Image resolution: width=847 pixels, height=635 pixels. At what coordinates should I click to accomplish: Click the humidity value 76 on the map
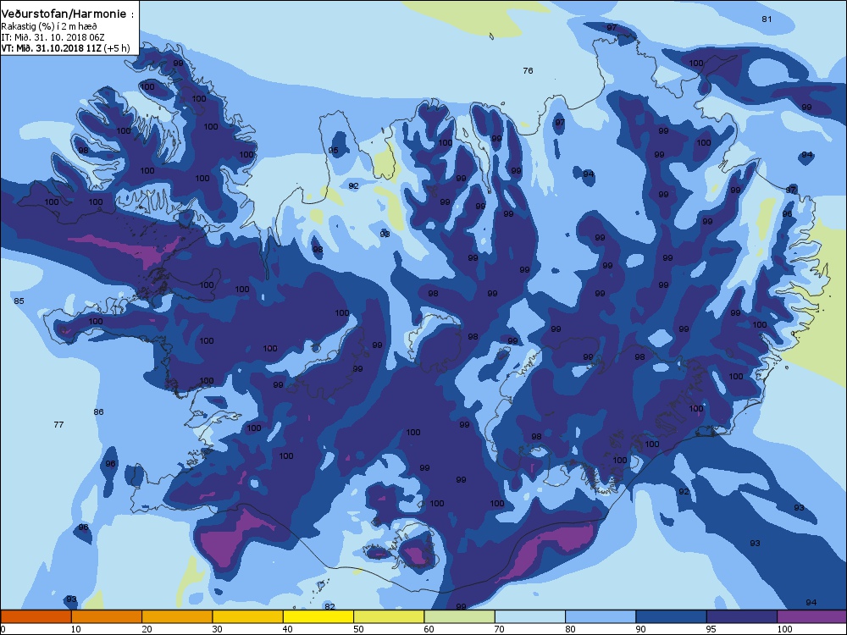coord(528,71)
